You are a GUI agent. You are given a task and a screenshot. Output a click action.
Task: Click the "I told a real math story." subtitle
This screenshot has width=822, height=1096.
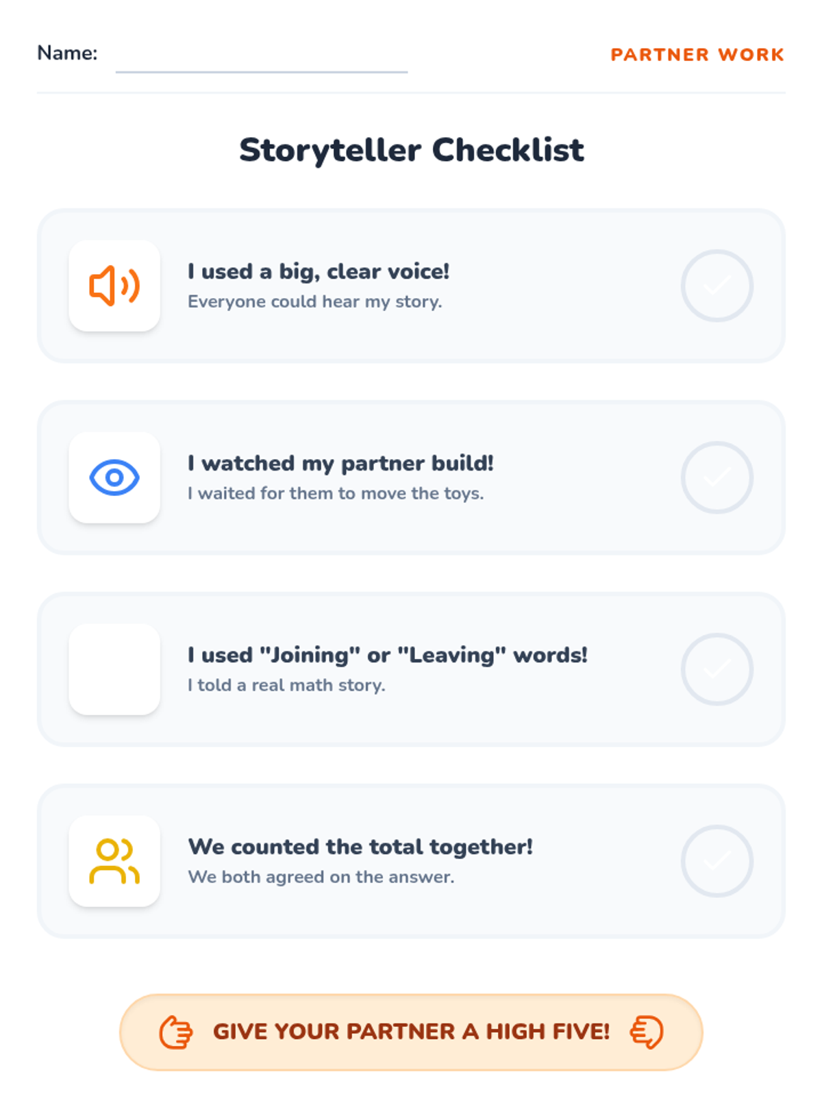pyautogui.click(x=286, y=686)
